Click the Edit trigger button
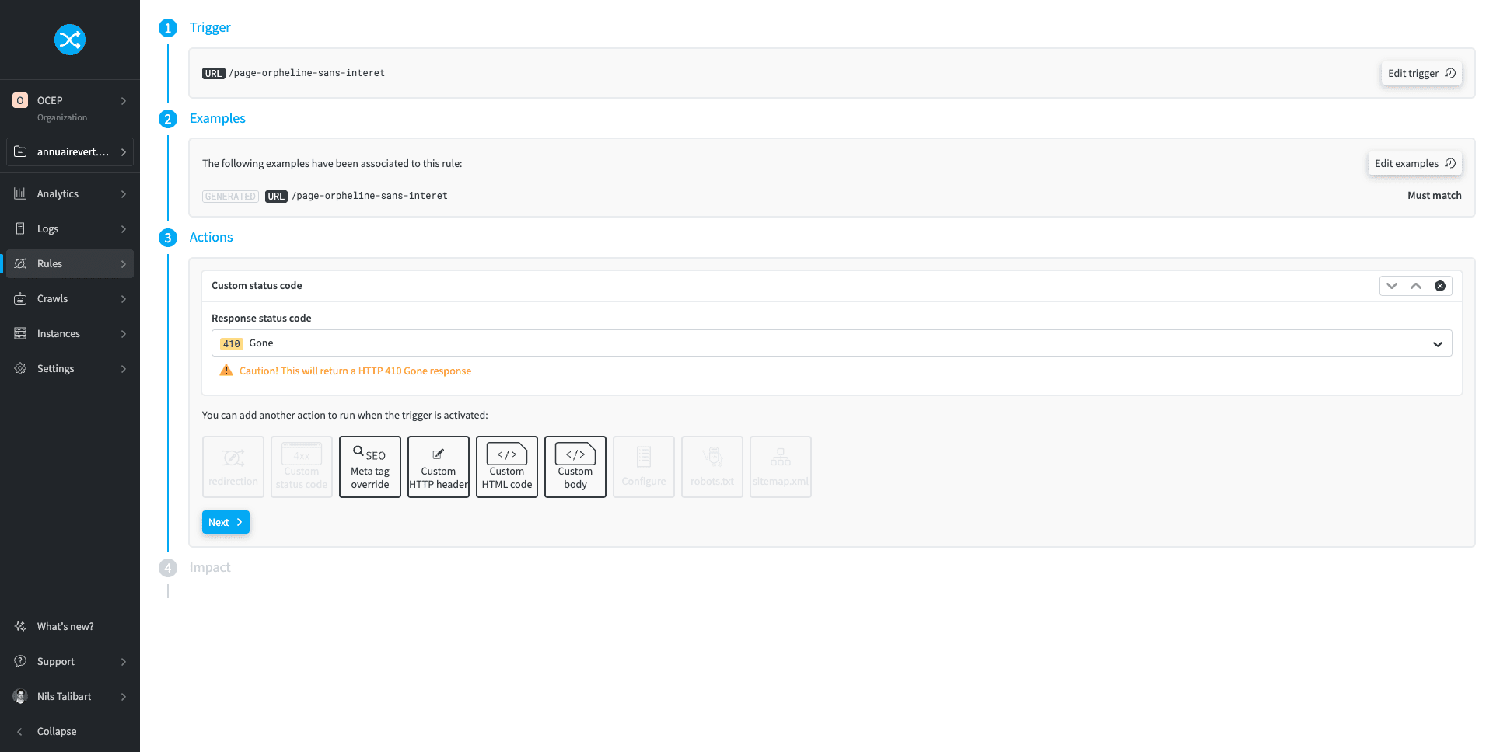 tap(1421, 73)
